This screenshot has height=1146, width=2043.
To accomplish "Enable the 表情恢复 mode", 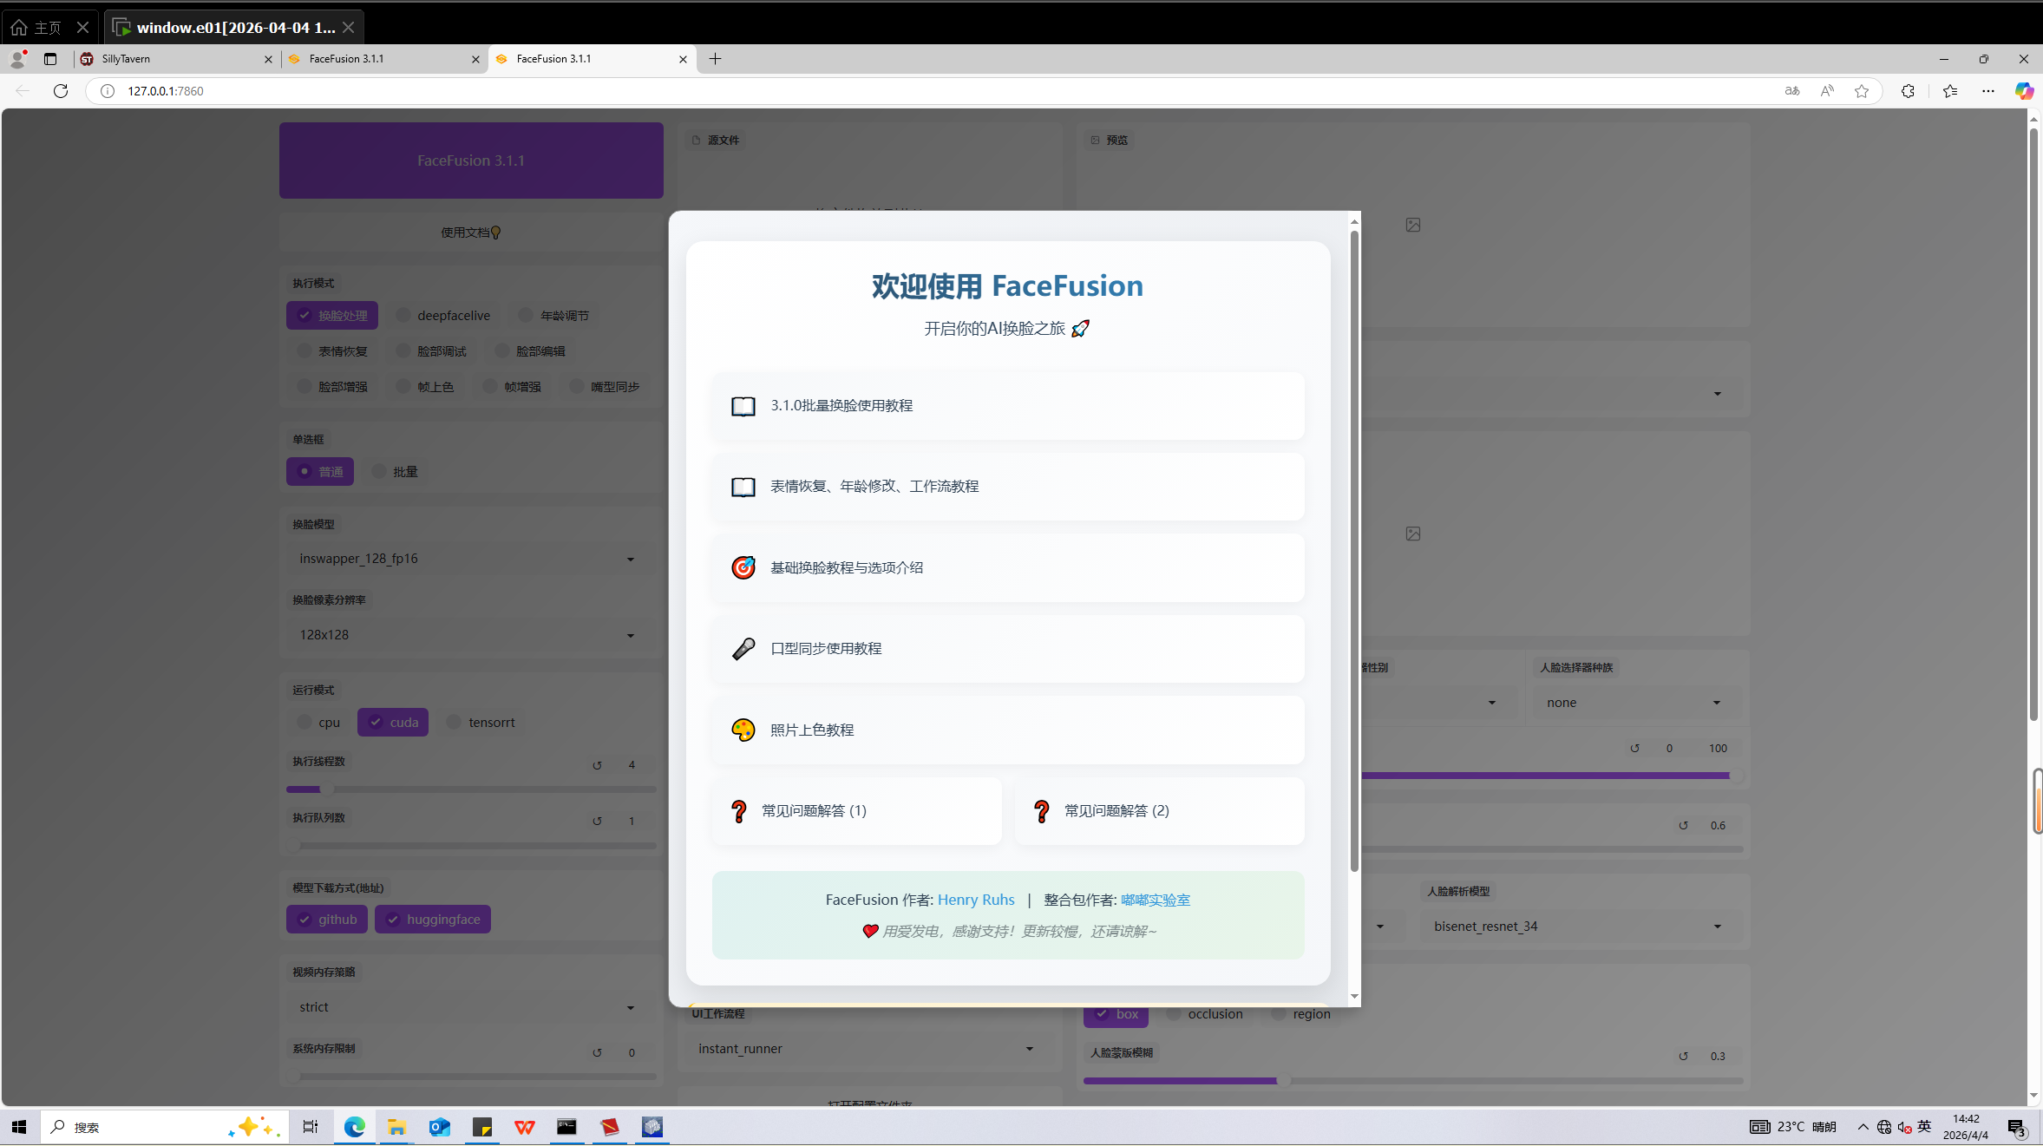I will (x=332, y=351).
